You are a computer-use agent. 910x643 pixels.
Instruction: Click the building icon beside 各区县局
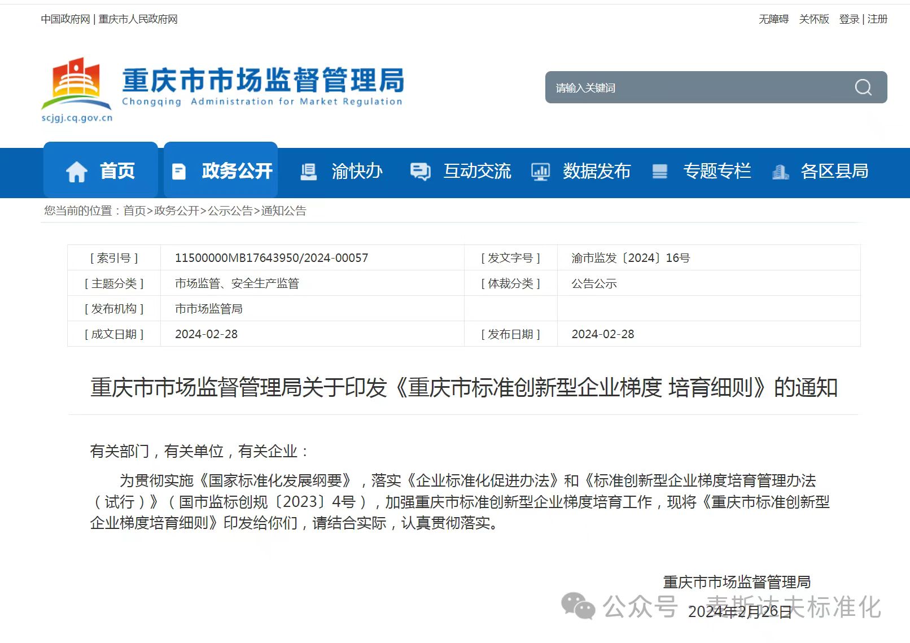tap(780, 172)
